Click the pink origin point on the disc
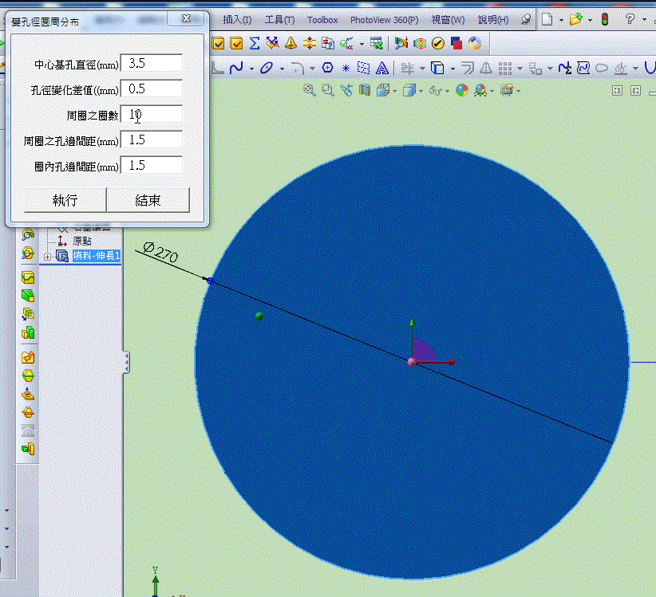 coord(412,362)
